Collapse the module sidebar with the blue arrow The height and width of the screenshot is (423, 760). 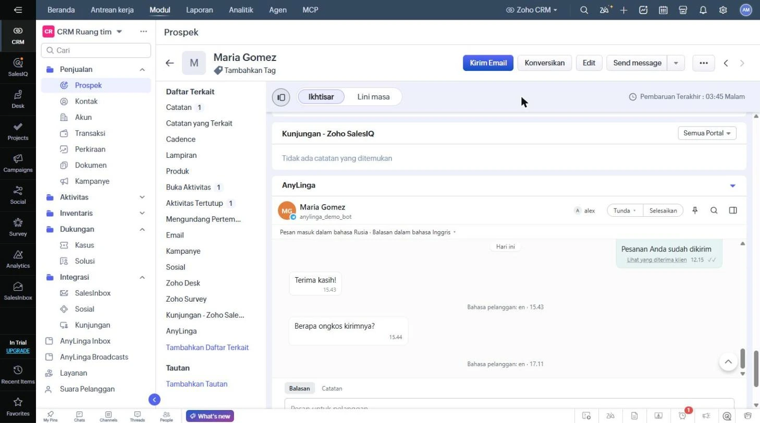(154, 400)
